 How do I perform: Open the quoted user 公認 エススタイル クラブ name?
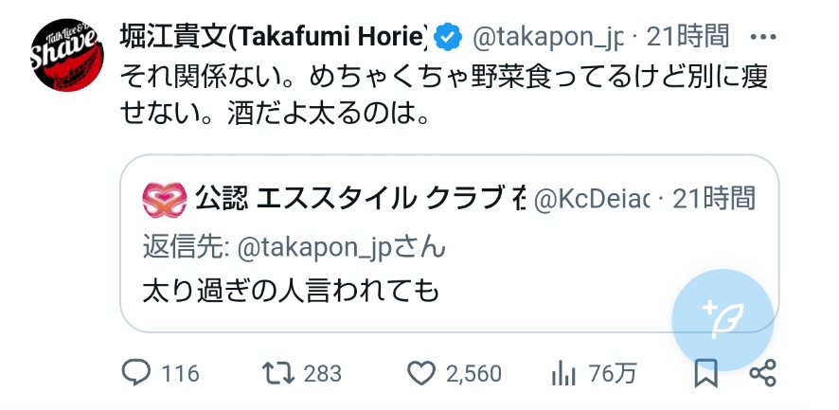[x=361, y=199]
